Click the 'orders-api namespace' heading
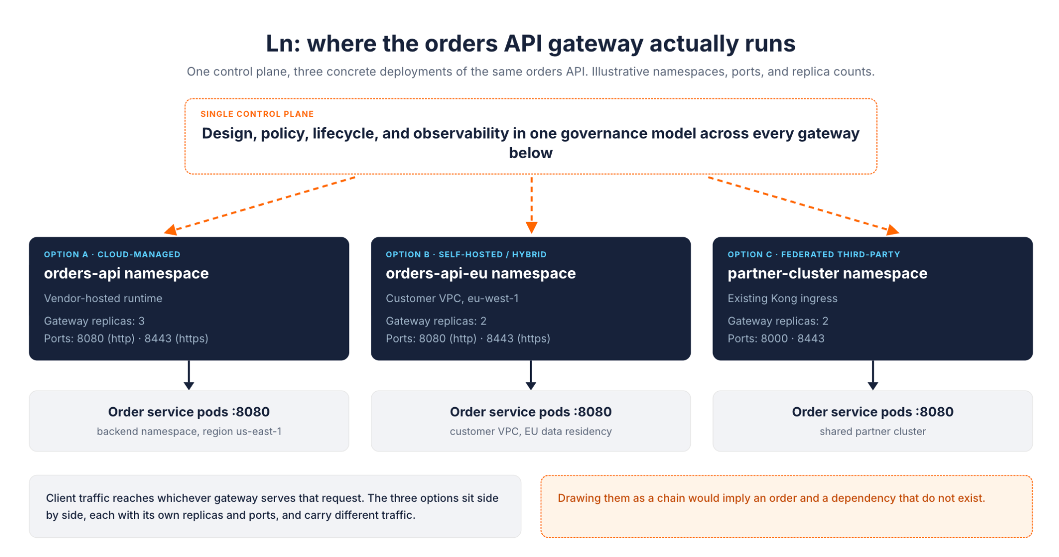This screenshot has height=557, width=1059. 126,273
